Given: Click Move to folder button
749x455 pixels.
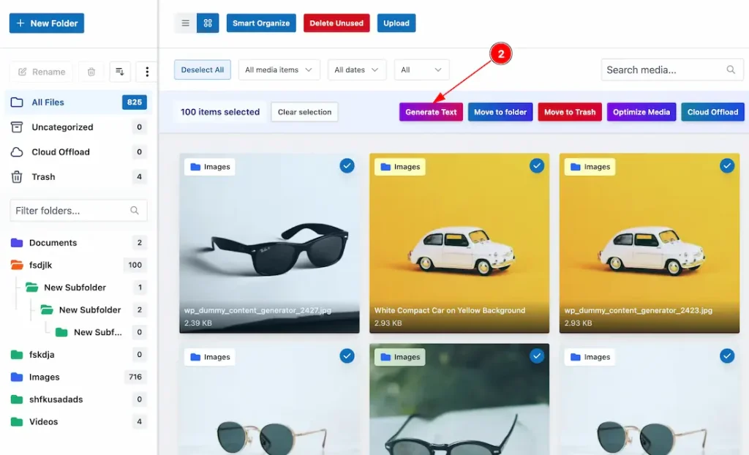Looking at the screenshot, I should click(500, 112).
